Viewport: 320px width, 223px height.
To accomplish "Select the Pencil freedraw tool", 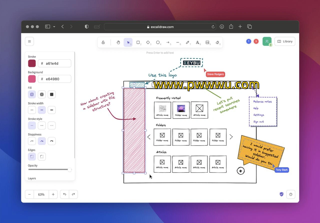I will tap(187, 43).
